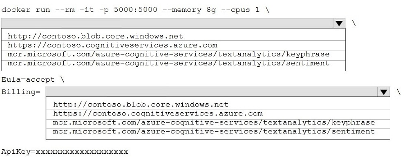Image resolution: width=405 pixels, height=157 pixels.
Task: Click the backslash after the Billing dropdown
Action: (x=398, y=92)
